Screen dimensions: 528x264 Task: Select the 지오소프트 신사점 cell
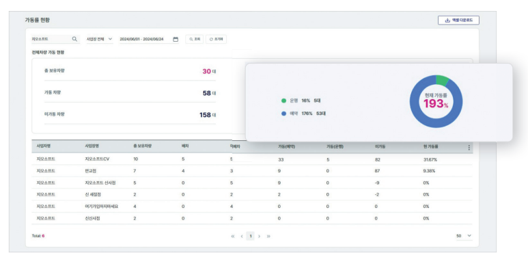[100, 183]
